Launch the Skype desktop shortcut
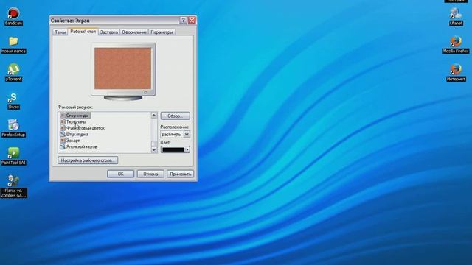Image resolution: width=472 pixels, height=265 pixels. point(13,100)
